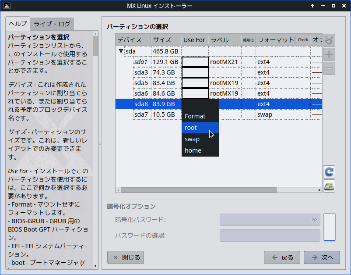
Task: Toggle password visibility eye icon
Action: pos(314,220)
